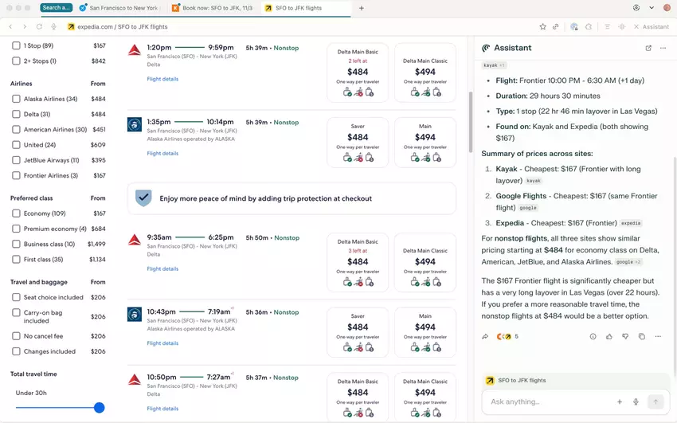Click thumbs down on assistant response
The height and width of the screenshot is (423, 677).
click(x=625, y=337)
